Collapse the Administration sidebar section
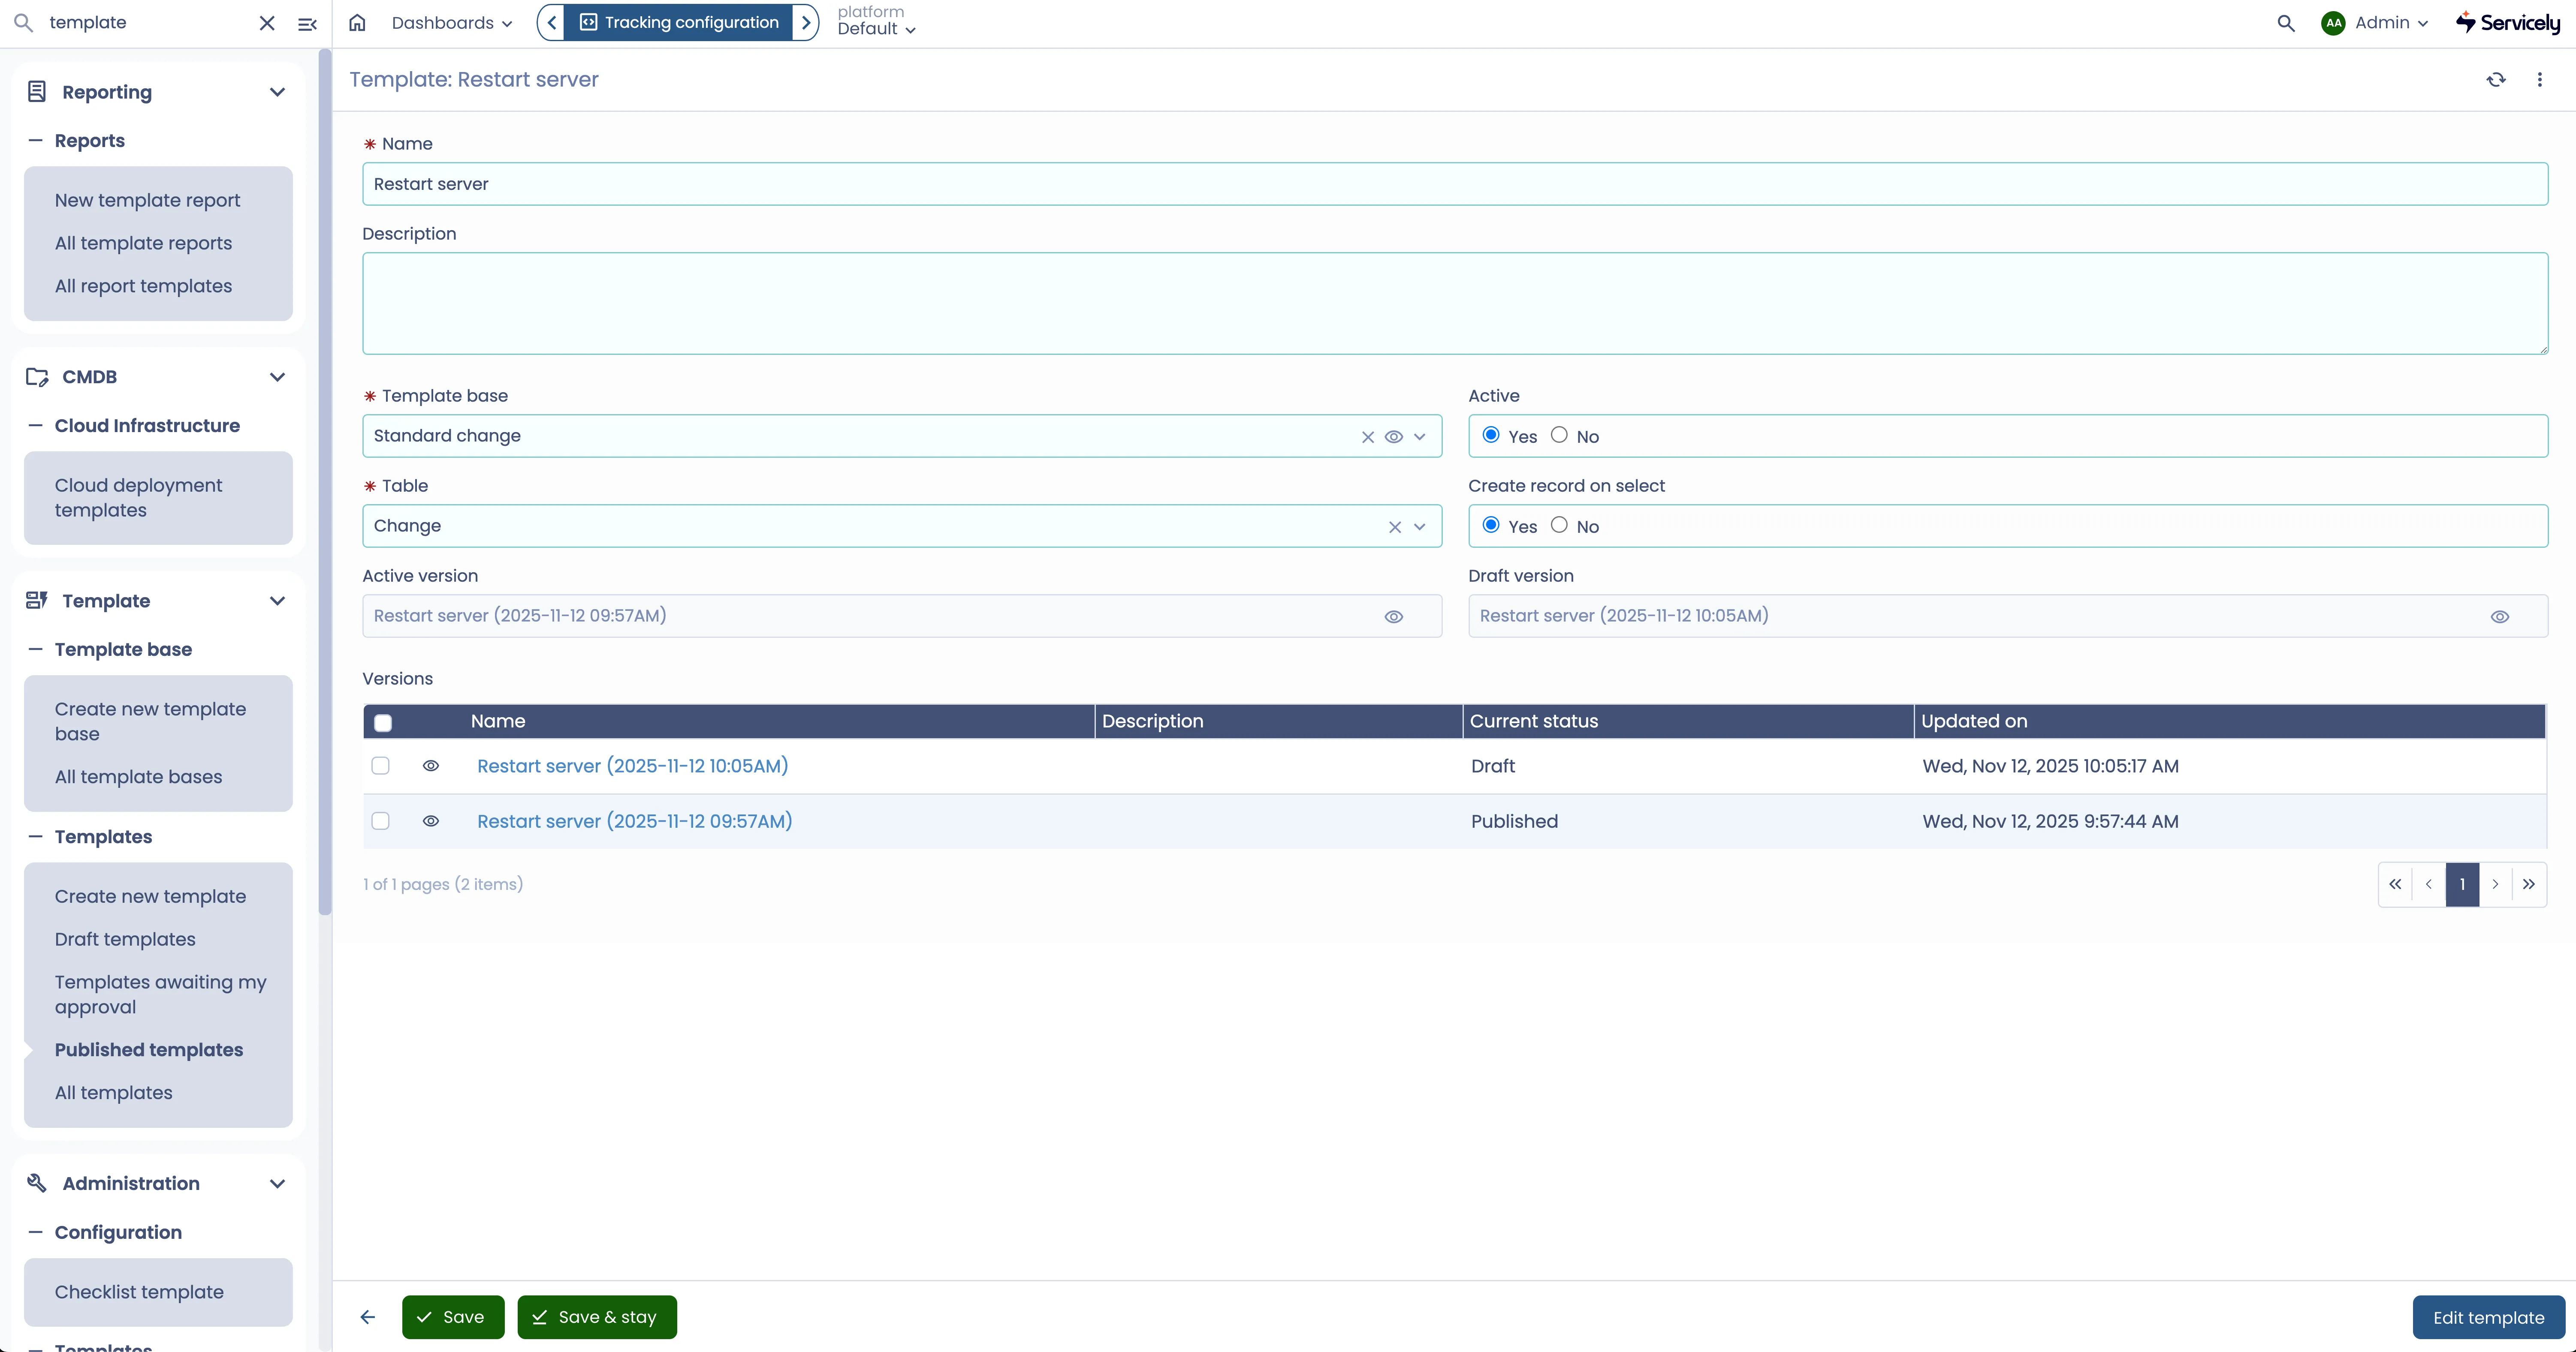The width and height of the screenshot is (2576, 1352). coord(278,1184)
